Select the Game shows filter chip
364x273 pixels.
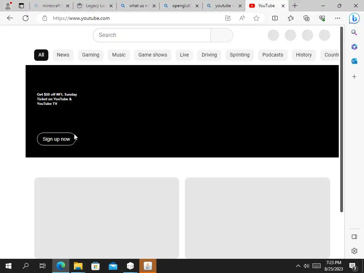(153, 55)
